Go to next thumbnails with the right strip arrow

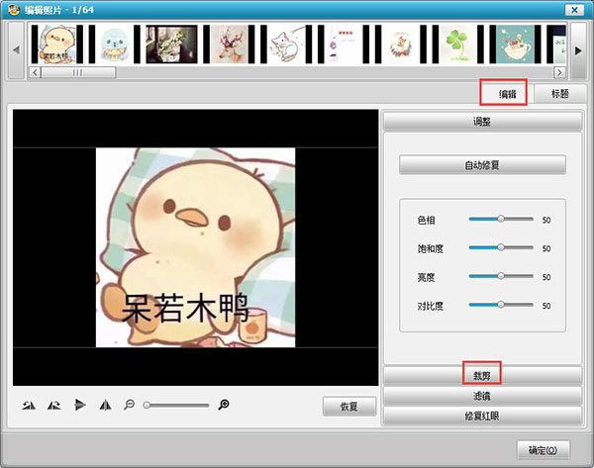tap(578, 50)
